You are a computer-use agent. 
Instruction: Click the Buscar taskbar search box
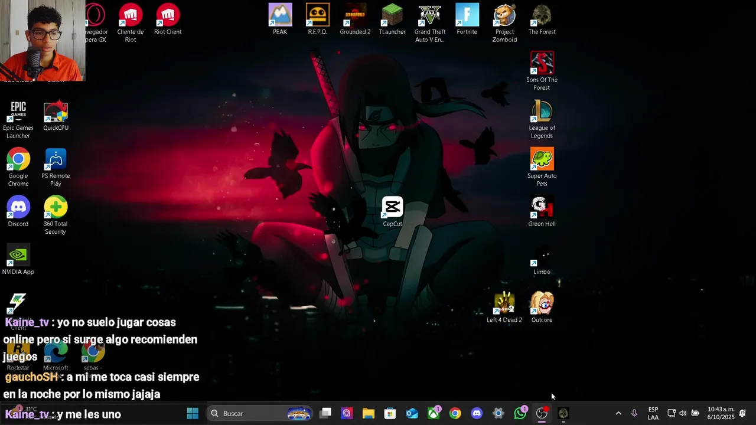[x=260, y=413]
